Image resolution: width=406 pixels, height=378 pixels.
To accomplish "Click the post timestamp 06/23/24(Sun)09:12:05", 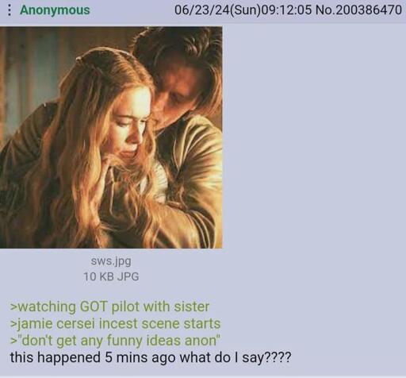I will (243, 10).
